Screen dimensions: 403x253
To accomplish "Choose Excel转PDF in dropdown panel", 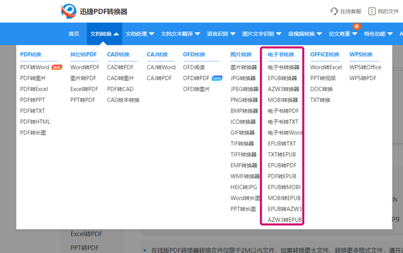I will (85, 89).
